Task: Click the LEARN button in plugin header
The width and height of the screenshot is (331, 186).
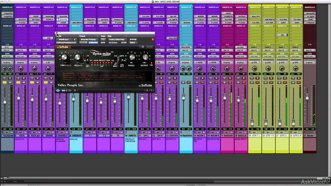Action: pyautogui.click(x=124, y=43)
